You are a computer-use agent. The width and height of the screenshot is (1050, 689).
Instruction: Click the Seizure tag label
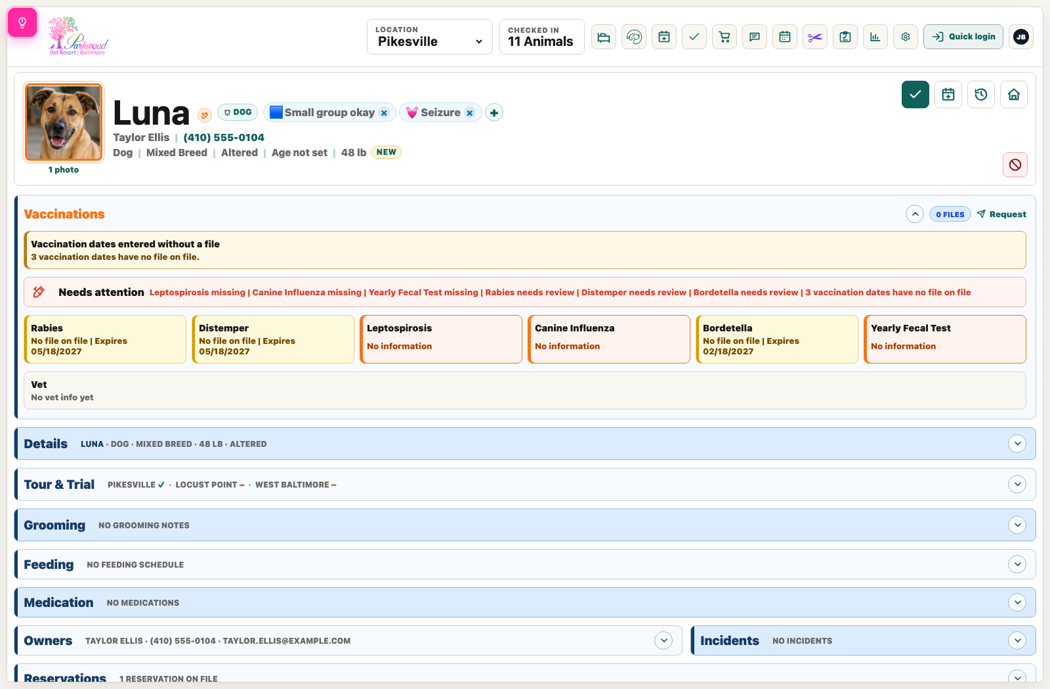tap(440, 113)
